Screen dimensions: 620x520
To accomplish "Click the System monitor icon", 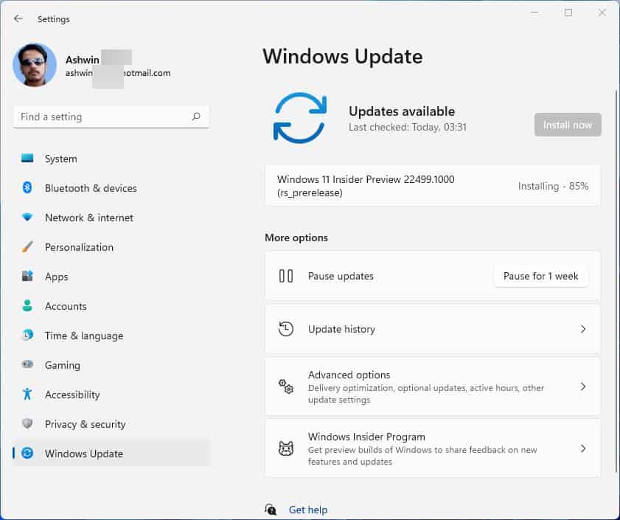I will coord(27,159).
